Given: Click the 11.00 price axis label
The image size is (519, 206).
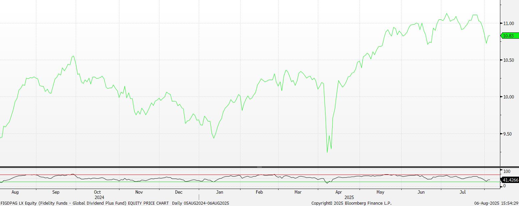Looking at the screenshot, I should (509, 23).
